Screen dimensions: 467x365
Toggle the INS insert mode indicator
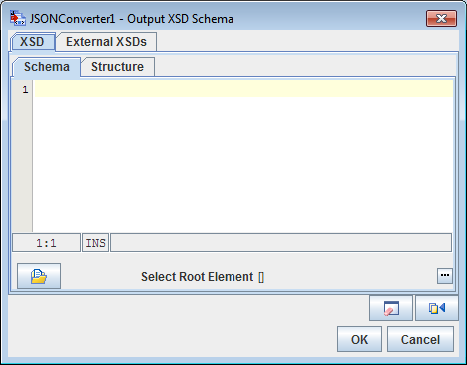(x=96, y=243)
